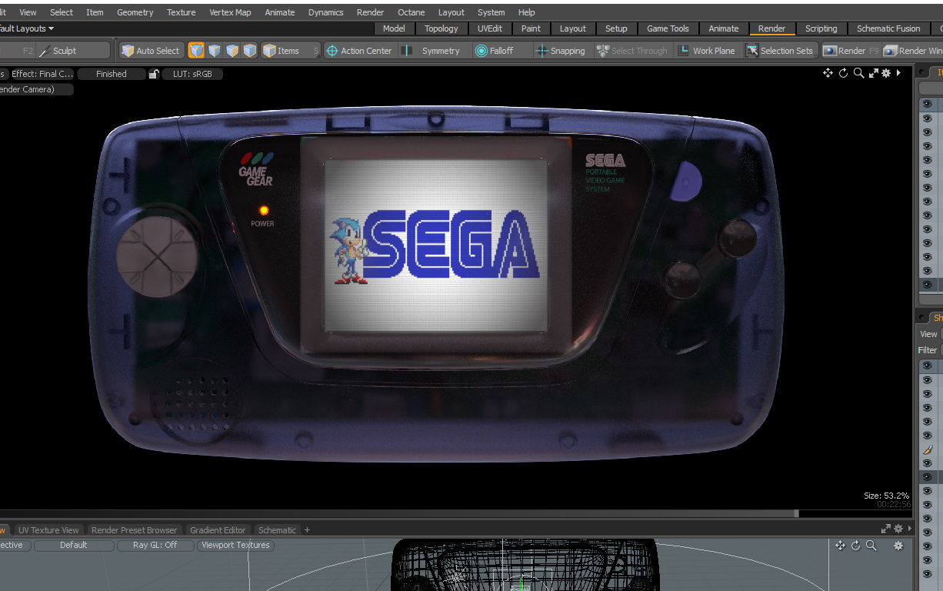Maximize the render view with the expand icon

coord(873,73)
